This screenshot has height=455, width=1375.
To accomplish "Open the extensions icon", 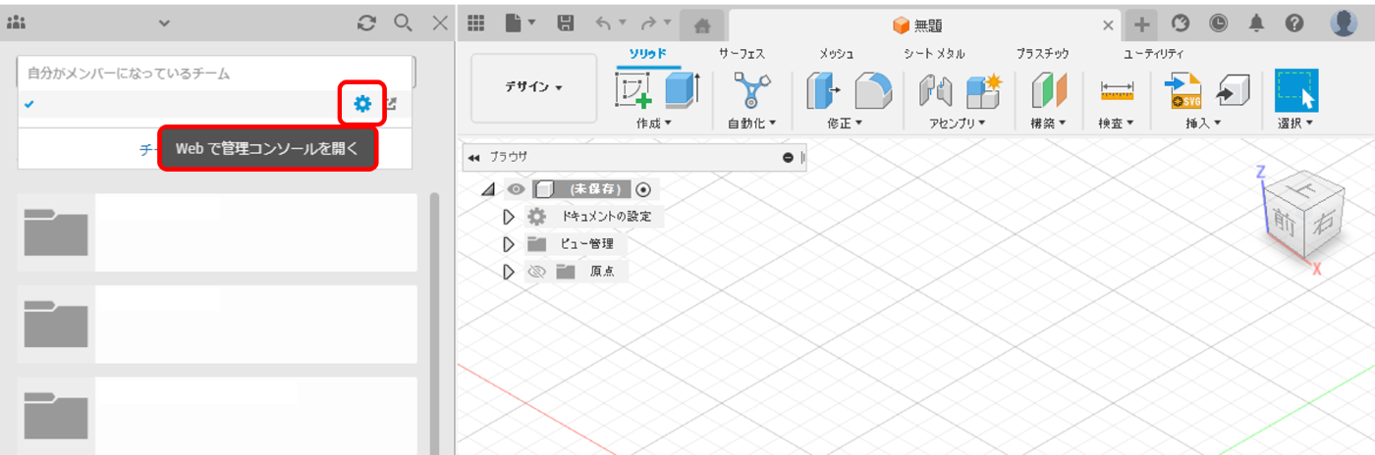I will [x=1182, y=24].
